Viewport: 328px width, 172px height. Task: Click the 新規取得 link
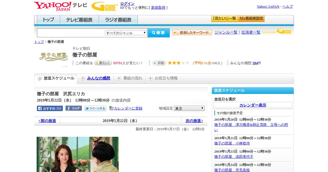click(158, 8)
